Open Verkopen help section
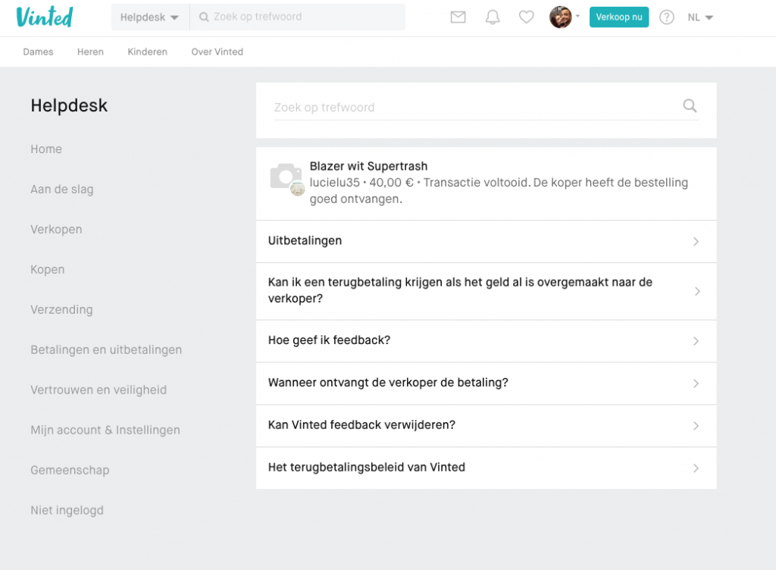776x570 pixels. 56,229
